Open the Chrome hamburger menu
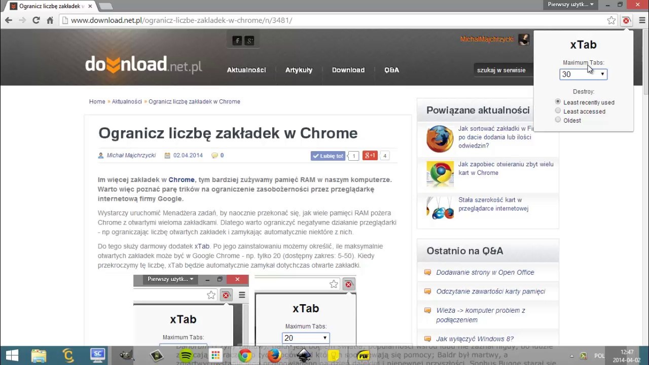The image size is (649, 365). (x=641, y=20)
